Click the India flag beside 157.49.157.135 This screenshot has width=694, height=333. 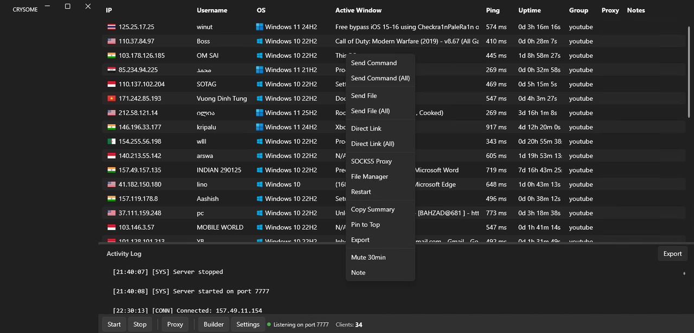pos(111,170)
